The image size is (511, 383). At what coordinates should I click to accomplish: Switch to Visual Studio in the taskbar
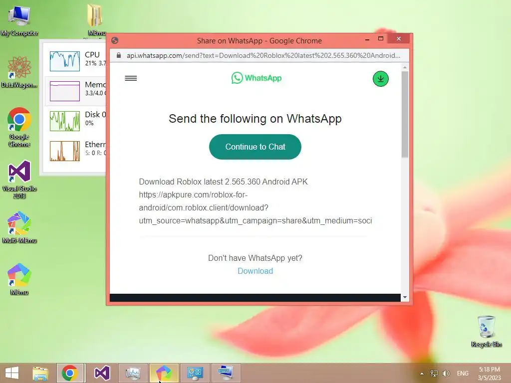point(102,373)
